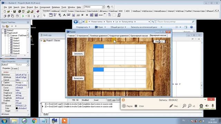
Task: Select the Button component in palette
Action: point(78,15)
